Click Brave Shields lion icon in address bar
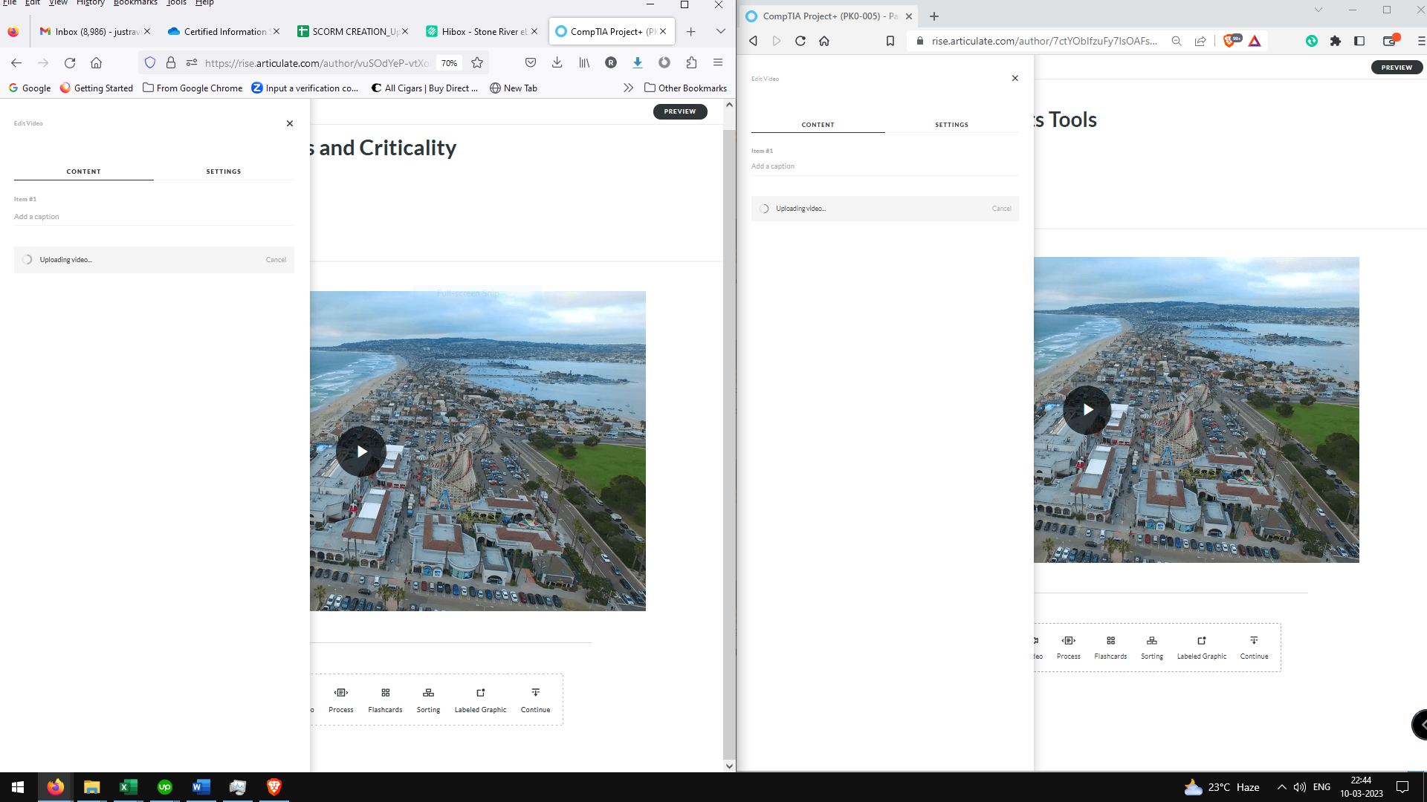This screenshot has height=802, width=1427. click(x=1229, y=41)
